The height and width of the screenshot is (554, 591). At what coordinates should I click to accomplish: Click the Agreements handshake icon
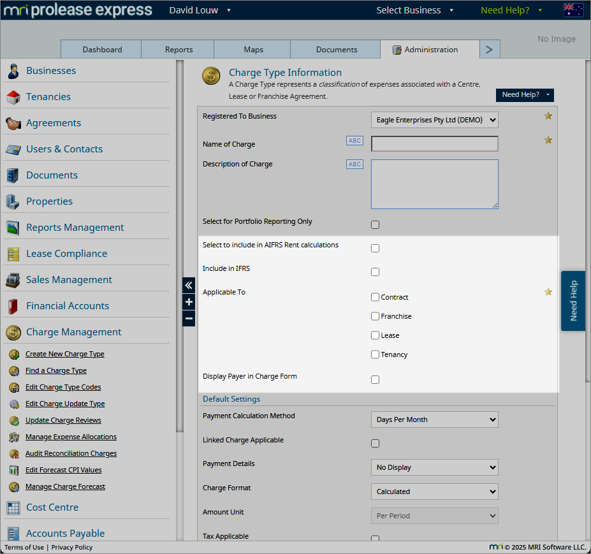point(13,123)
